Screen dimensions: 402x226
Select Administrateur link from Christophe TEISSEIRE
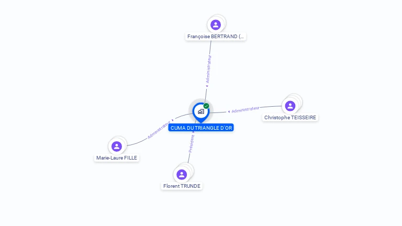[x=245, y=109]
